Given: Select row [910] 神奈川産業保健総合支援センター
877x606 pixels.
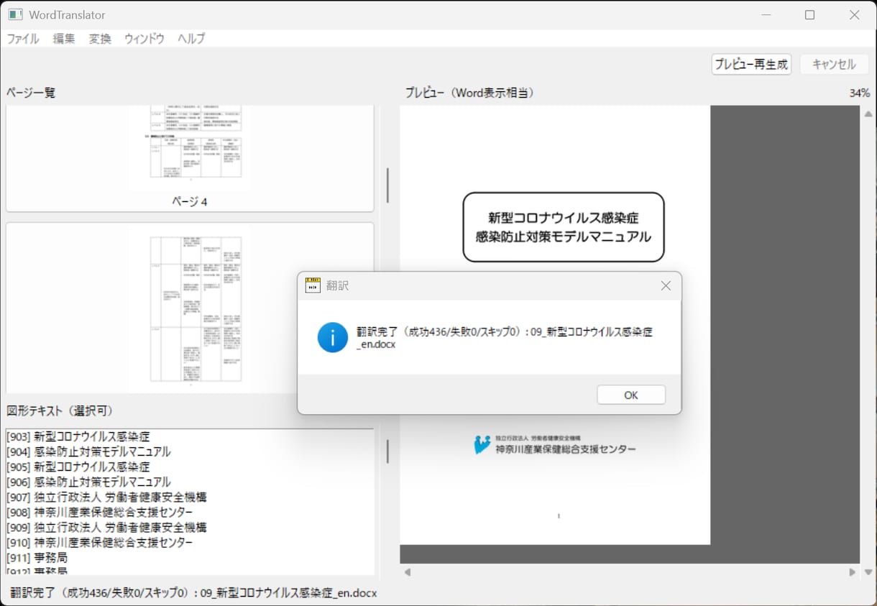Looking at the screenshot, I should (190, 542).
